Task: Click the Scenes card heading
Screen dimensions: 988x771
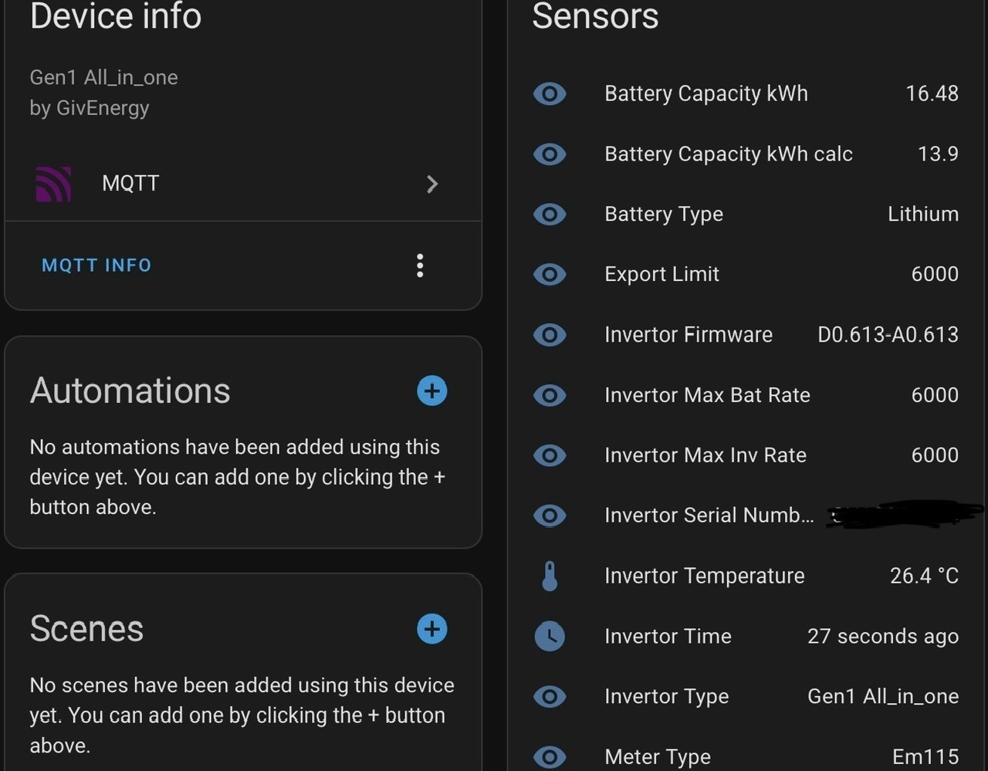Action: click(86, 628)
